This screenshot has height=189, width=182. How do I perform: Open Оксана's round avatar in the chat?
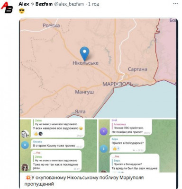tap(25, 145)
